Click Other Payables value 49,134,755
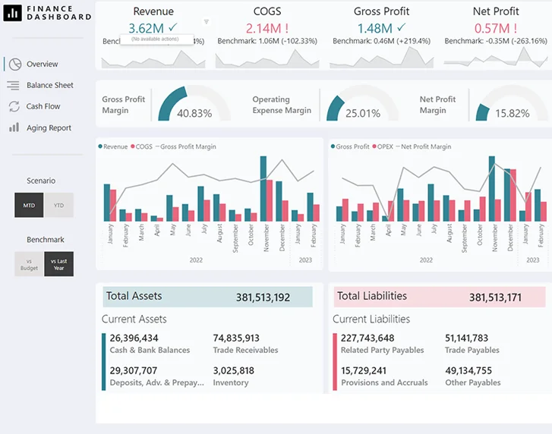 [468, 371]
